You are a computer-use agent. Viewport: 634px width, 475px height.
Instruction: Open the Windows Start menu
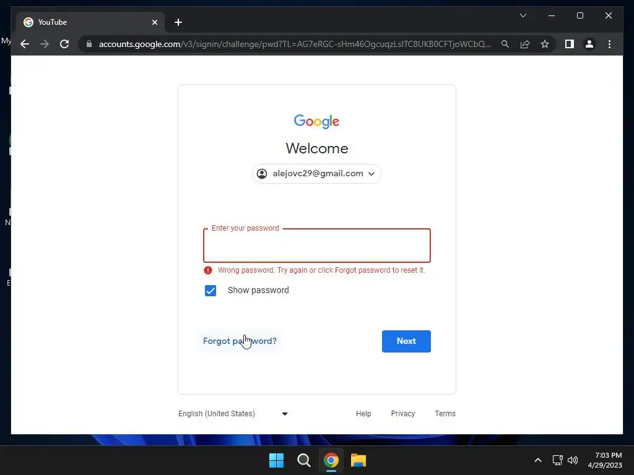point(277,460)
